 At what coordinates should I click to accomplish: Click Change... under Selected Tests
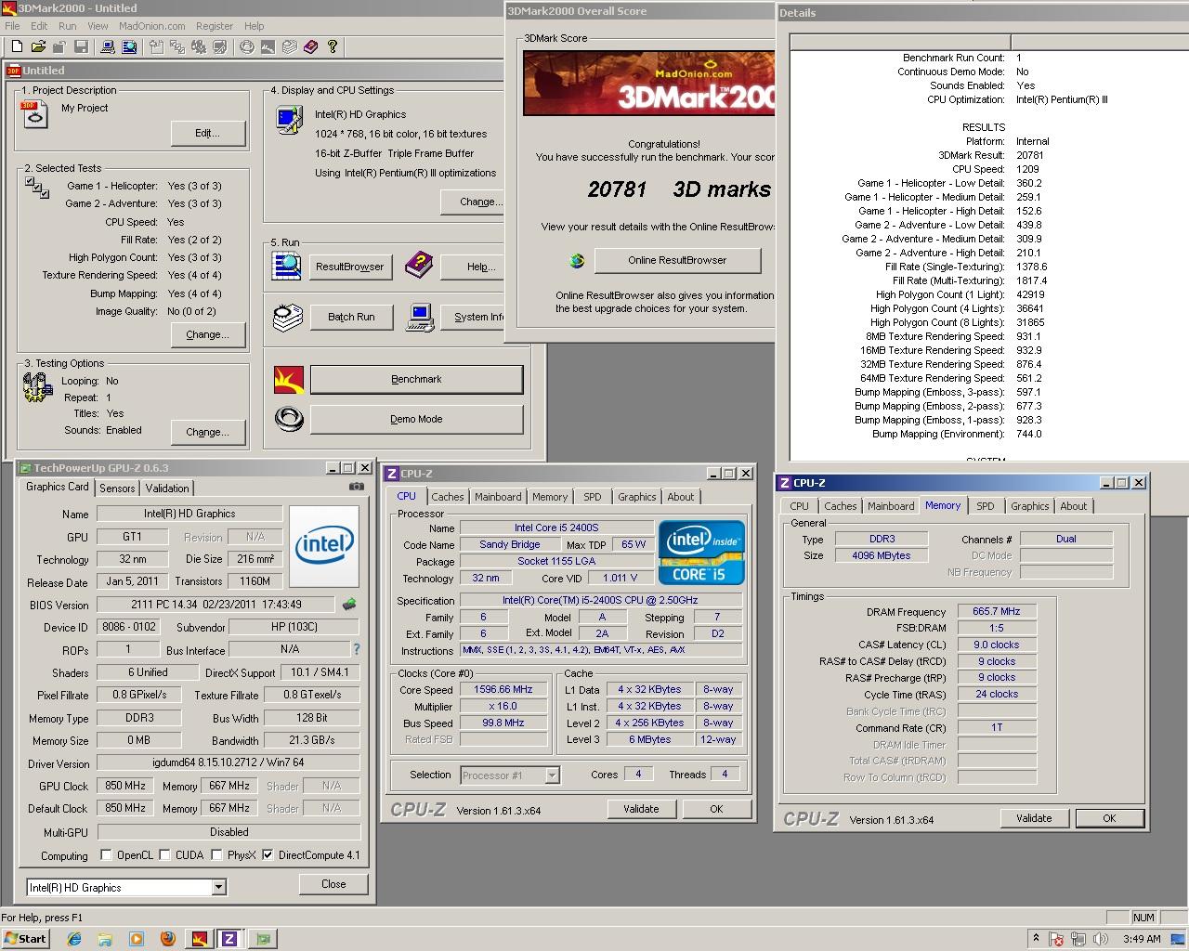pos(208,334)
